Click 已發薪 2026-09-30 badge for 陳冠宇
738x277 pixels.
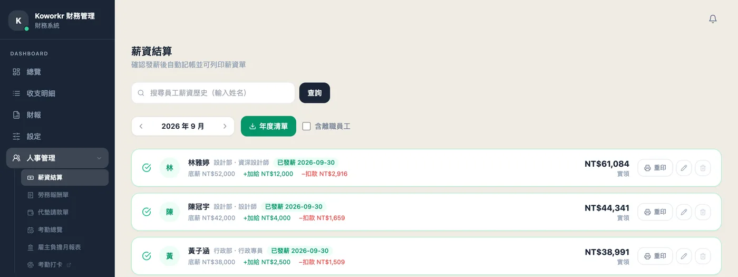pyautogui.click(x=293, y=207)
